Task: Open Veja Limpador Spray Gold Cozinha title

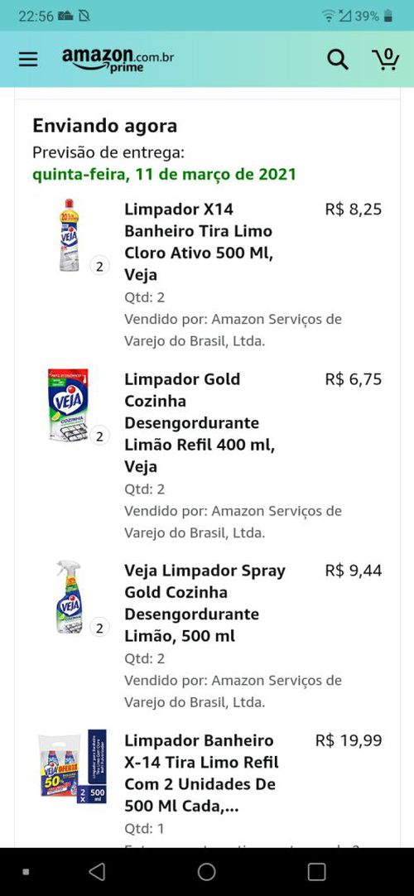Action: [205, 603]
